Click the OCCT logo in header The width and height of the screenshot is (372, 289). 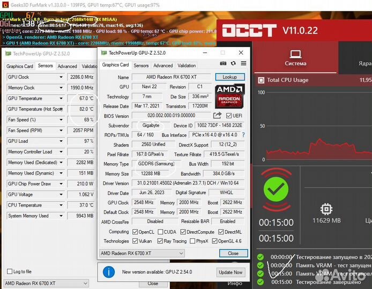coord(249,31)
